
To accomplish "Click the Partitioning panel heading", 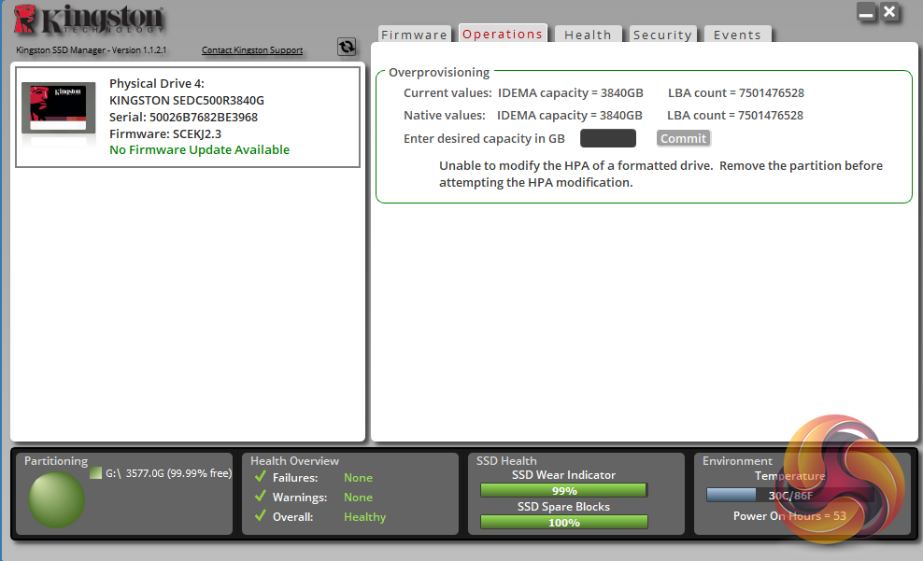I will click(56, 461).
